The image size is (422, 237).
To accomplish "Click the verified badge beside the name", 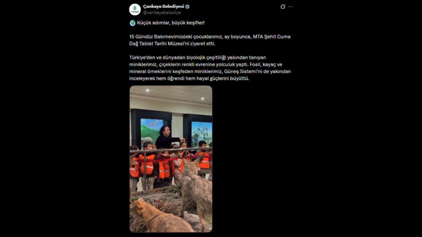I will (187, 7).
